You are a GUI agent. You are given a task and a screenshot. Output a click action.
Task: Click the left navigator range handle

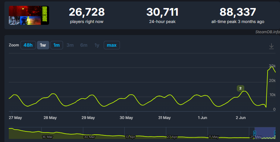pyautogui.click(x=255, y=133)
